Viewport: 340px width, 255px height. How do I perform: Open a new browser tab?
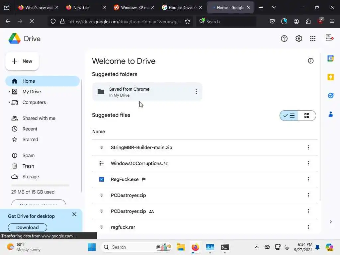tap(261, 8)
